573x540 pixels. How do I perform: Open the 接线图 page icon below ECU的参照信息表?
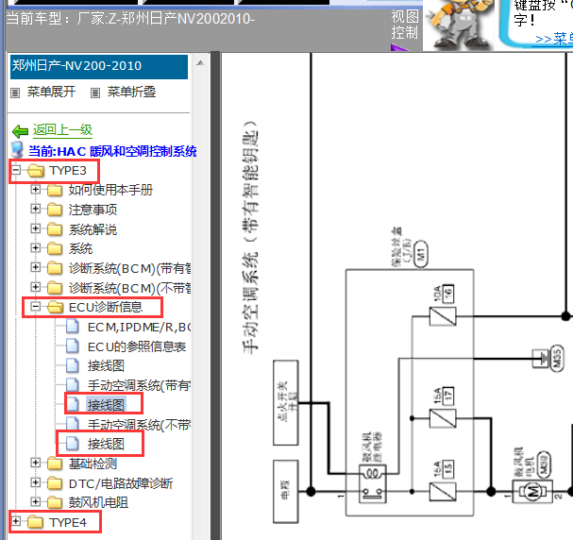point(73,365)
